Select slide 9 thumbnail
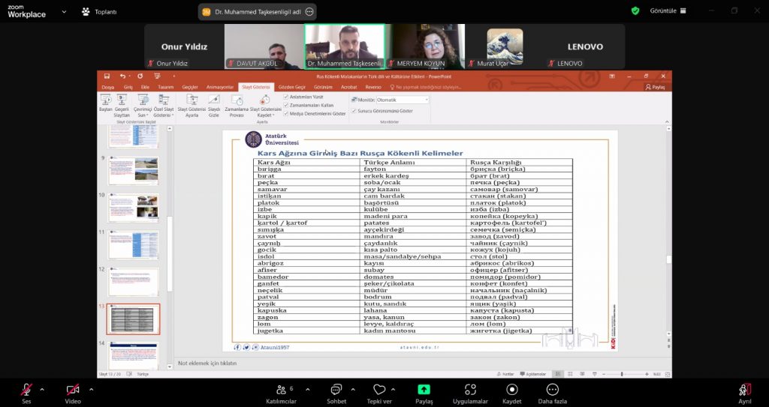The height and width of the screenshot is (407, 769). click(x=134, y=170)
